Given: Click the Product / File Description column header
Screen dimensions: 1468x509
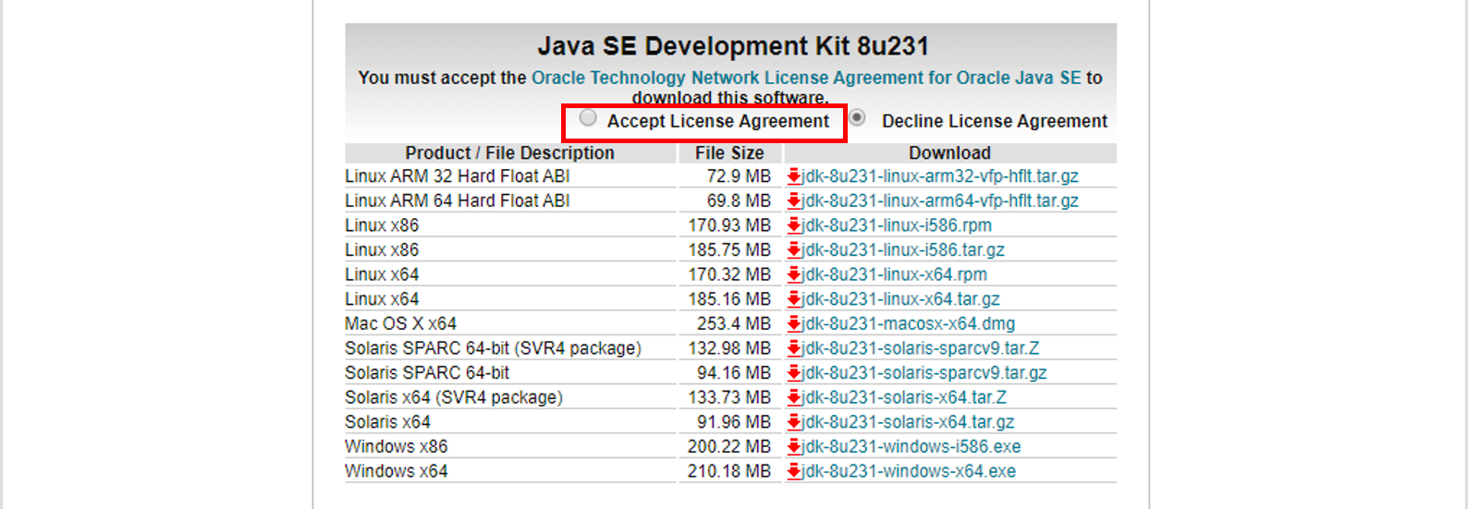Looking at the screenshot, I should (509, 153).
